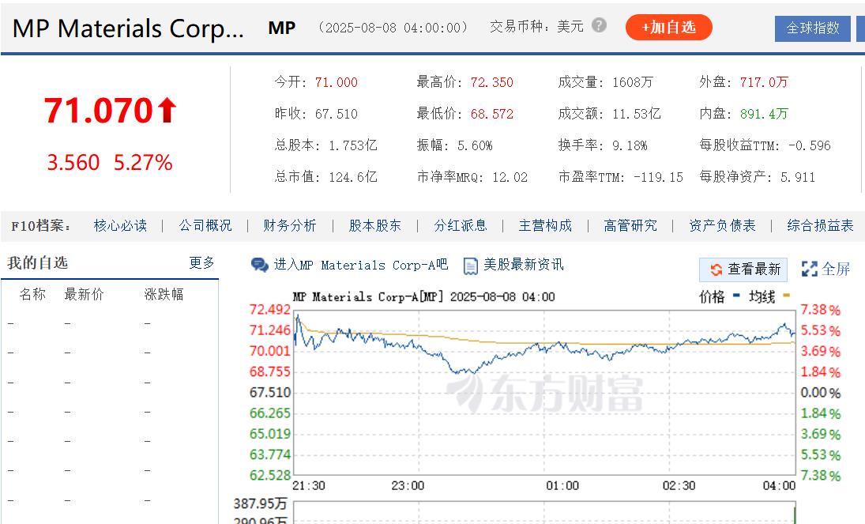Click 查看最新 to refresh chart
The image size is (865, 524).
point(743,270)
